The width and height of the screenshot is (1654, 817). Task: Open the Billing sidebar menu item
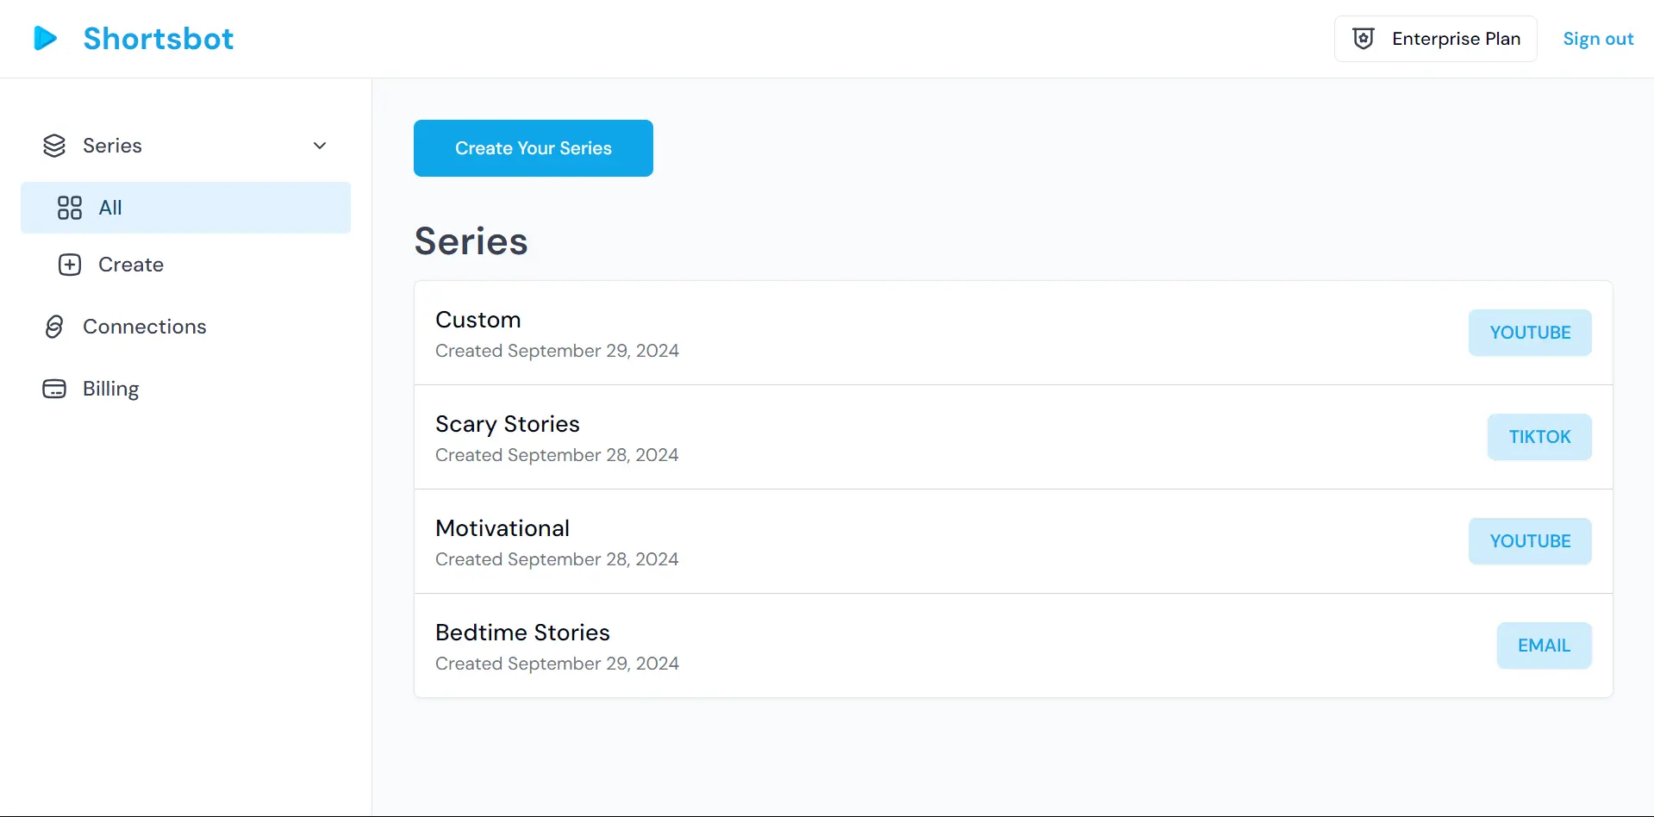(x=110, y=389)
